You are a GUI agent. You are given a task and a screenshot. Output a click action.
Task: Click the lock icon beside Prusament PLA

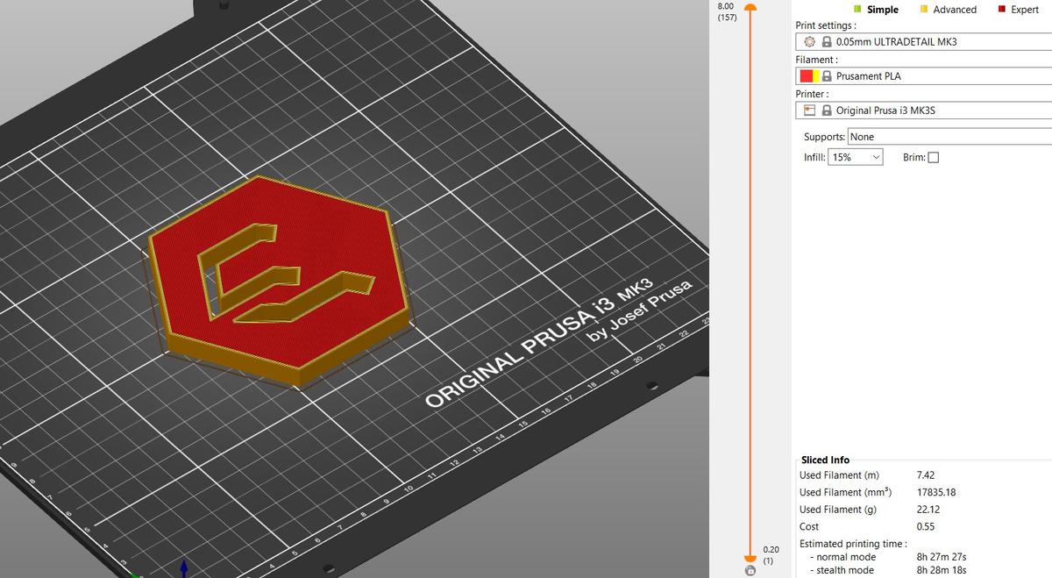(827, 76)
